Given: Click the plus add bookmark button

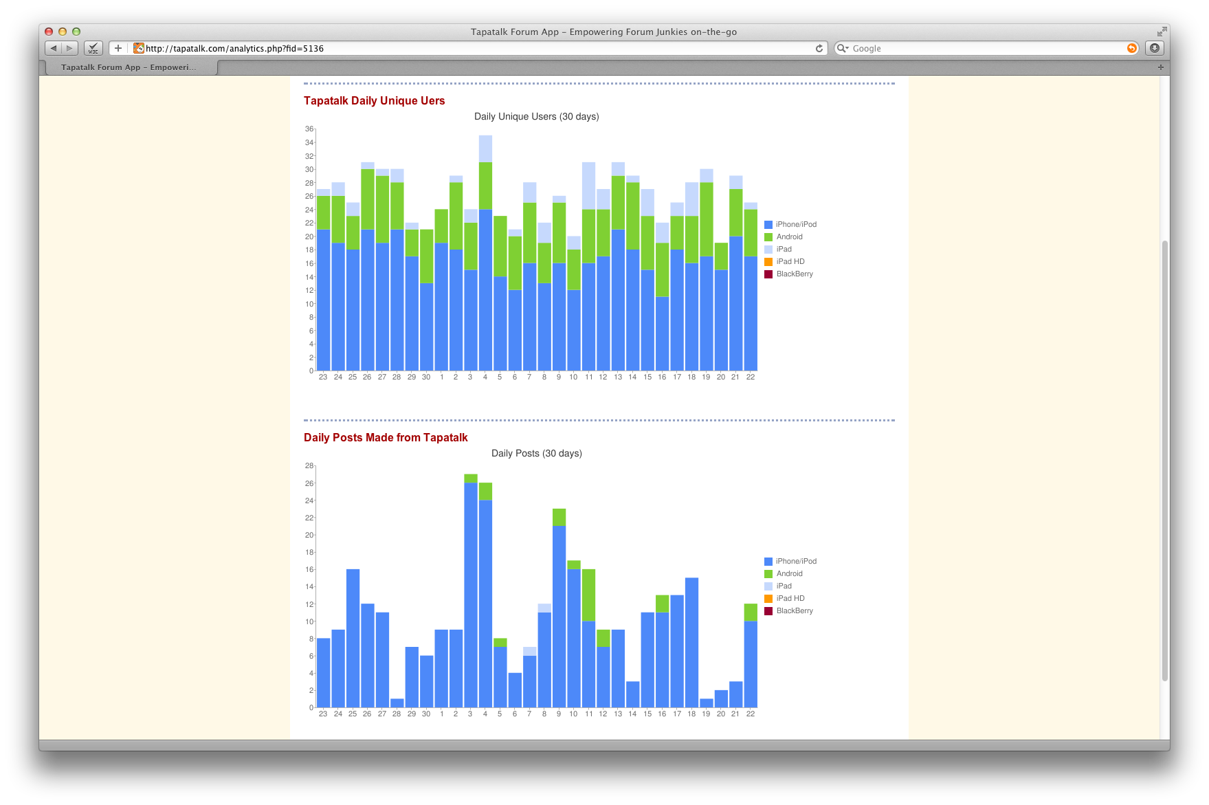Looking at the screenshot, I should [118, 48].
